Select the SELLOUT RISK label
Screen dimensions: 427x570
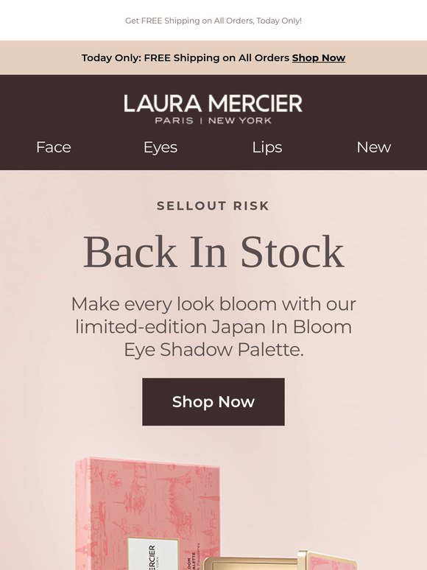213,205
